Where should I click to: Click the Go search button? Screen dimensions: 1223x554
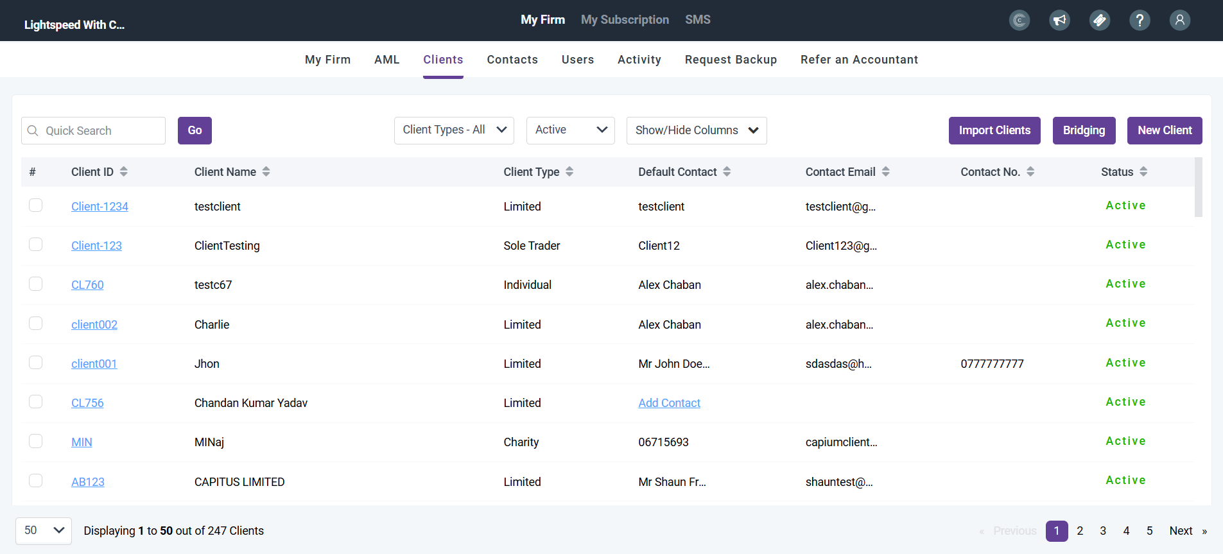coord(195,130)
